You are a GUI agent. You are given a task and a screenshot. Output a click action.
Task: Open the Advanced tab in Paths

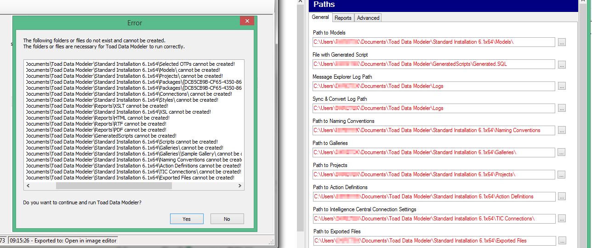368,18
